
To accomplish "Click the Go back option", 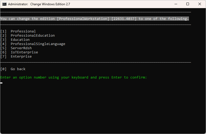I will (18, 69).
